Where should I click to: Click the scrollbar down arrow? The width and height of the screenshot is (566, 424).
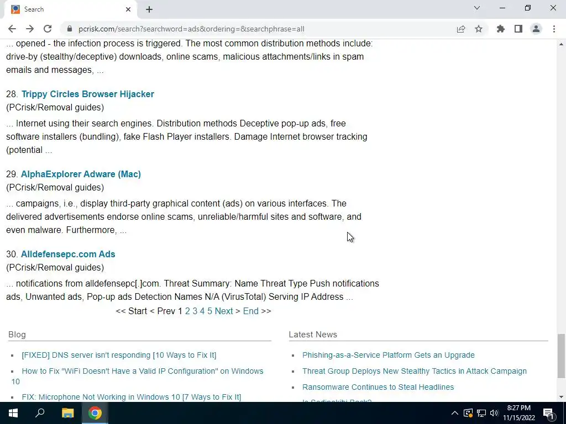[x=561, y=397]
